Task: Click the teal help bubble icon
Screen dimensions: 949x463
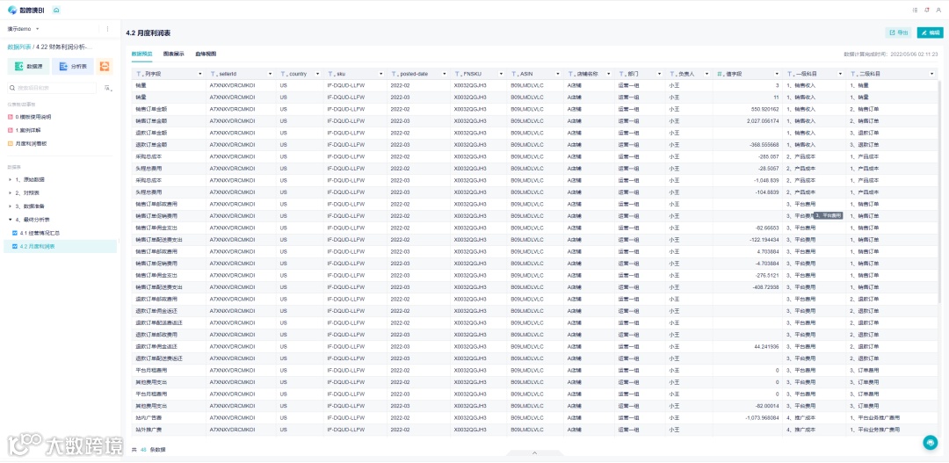Action: click(x=931, y=443)
